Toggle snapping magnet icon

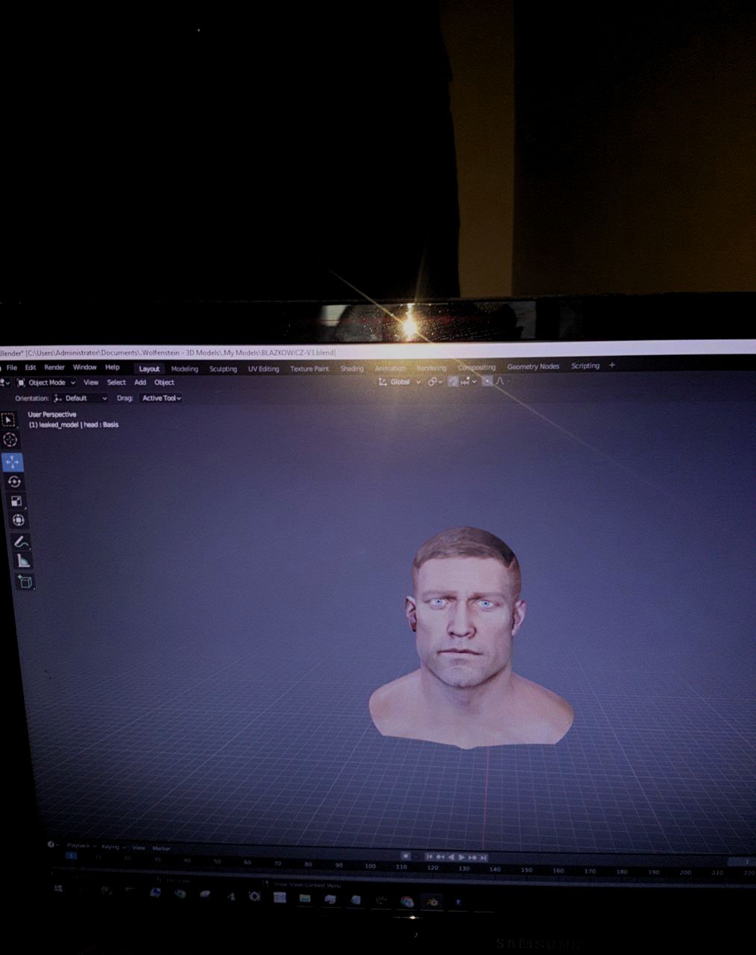tap(453, 382)
